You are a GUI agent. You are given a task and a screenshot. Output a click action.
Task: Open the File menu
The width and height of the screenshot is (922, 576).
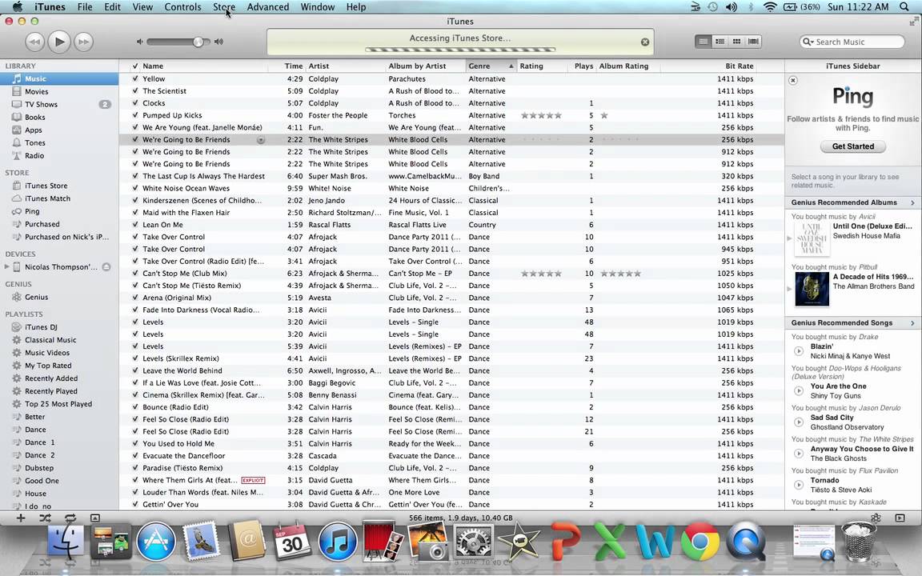(85, 7)
